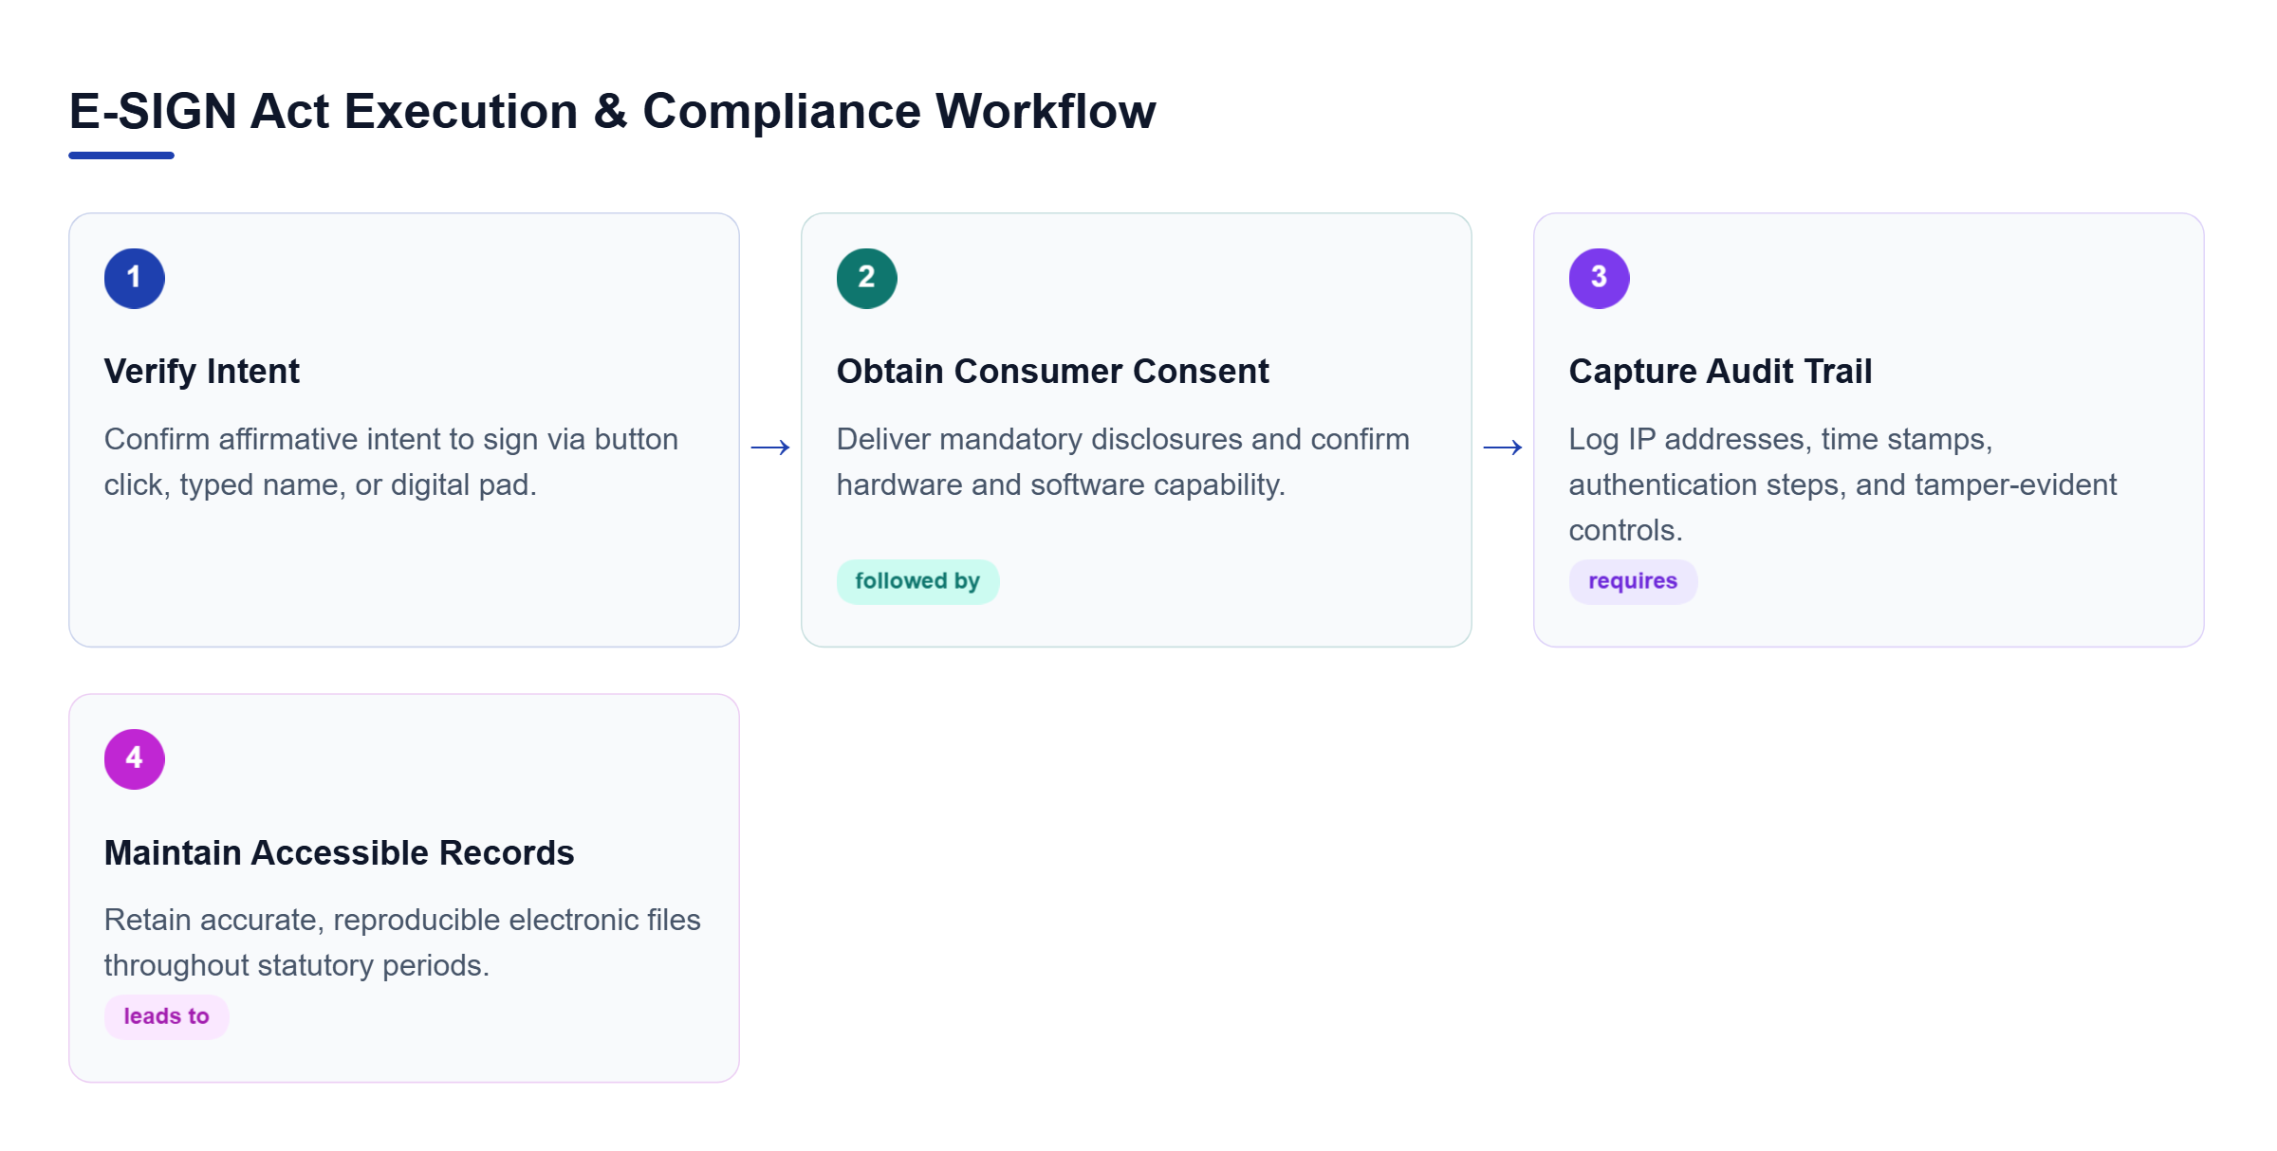The image size is (2277, 1151).
Task: Click the "followed by" tag pill
Action: click(917, 581)
